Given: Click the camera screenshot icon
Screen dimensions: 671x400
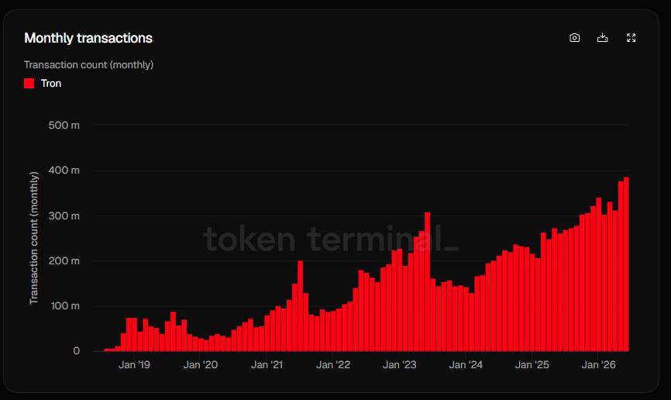Looking at the screenshot, I should tap(574, 38).
